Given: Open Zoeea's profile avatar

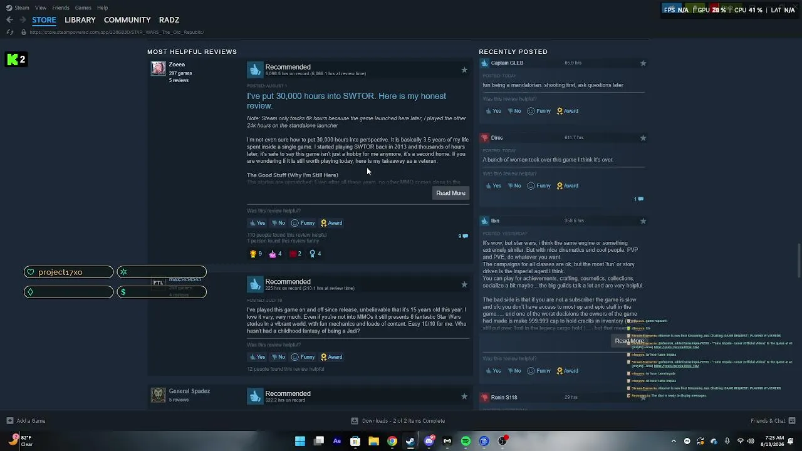Looking at the screenshot, I should 158,68.
